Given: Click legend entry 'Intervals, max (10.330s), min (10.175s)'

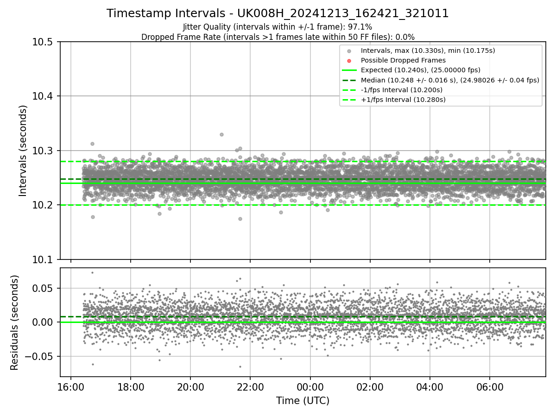Looking at the screenshot, I should click(x=428, y=51).
